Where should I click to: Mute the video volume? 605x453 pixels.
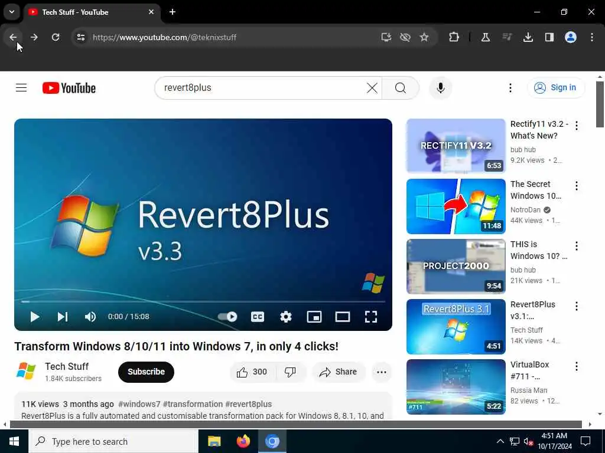[x=90, y=317]
